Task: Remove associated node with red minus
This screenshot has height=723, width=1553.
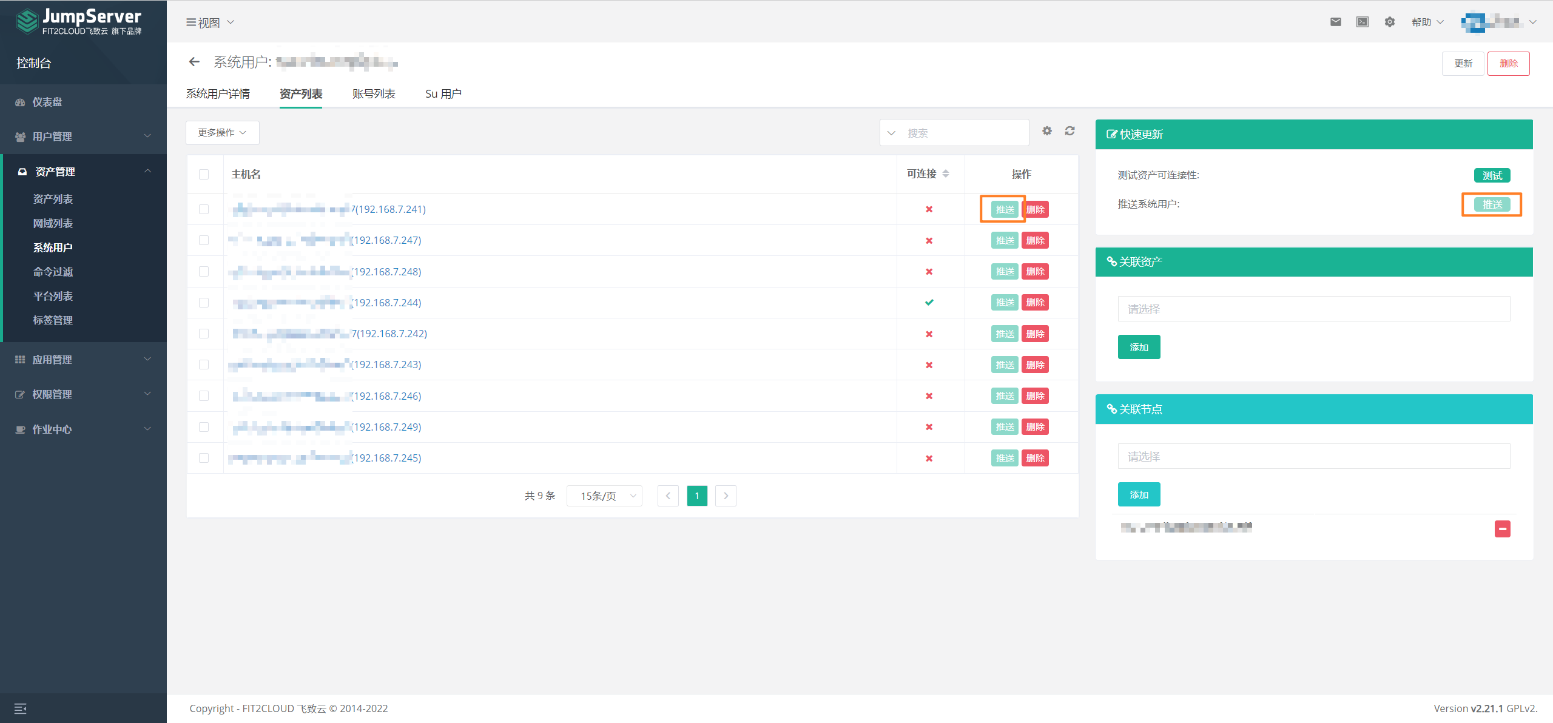Action: [1502, 529]
